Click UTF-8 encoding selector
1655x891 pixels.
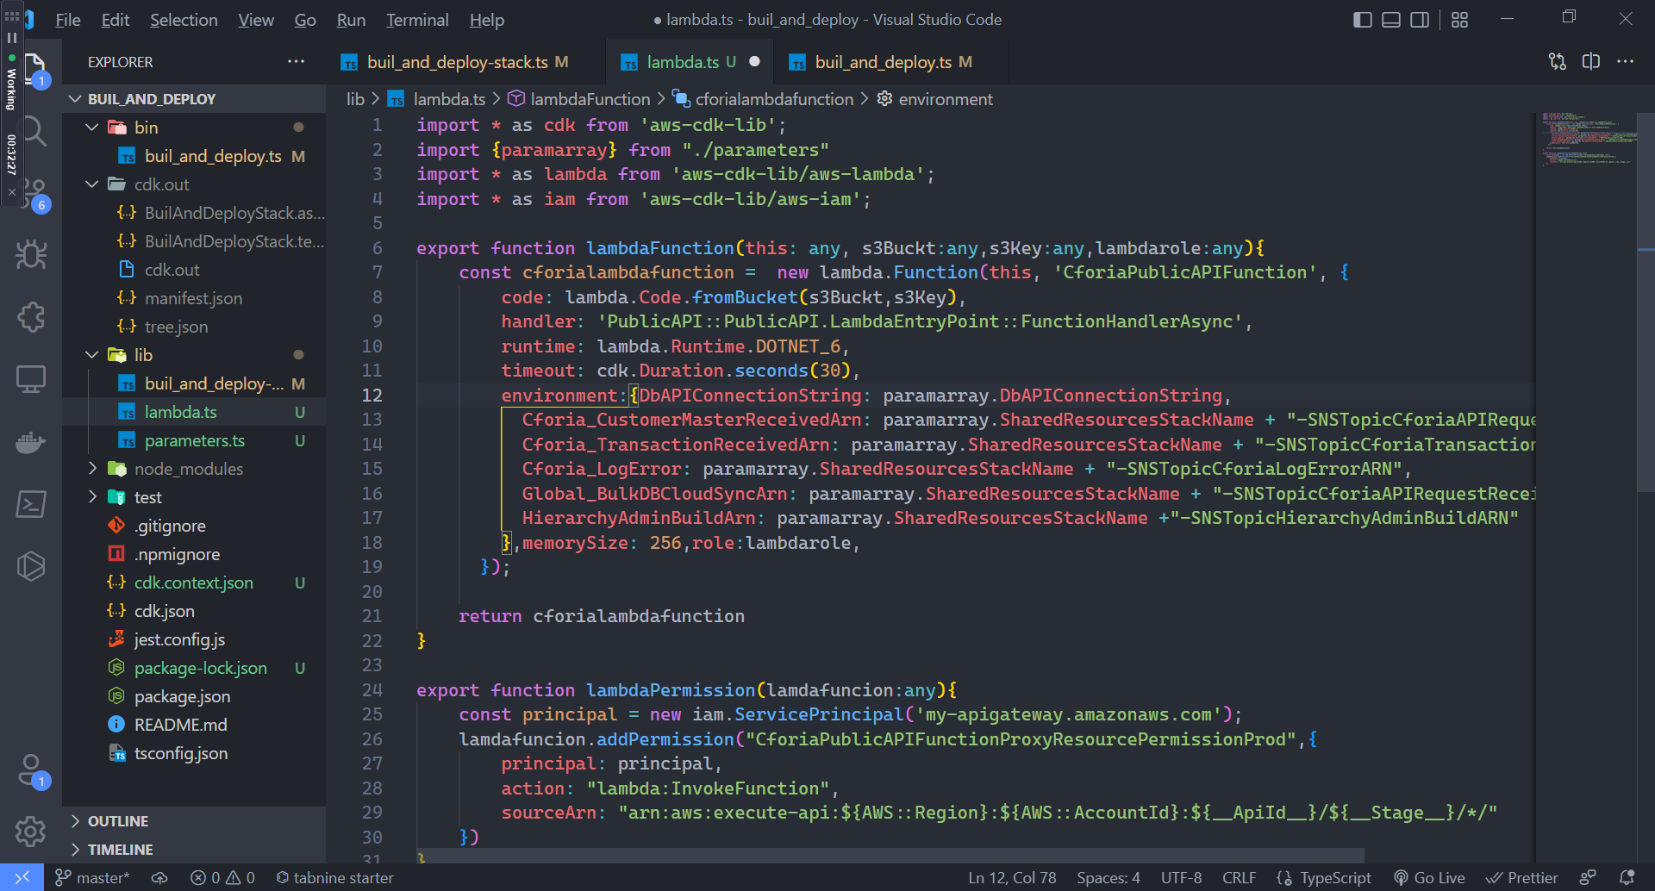[x=1181, y=877]
